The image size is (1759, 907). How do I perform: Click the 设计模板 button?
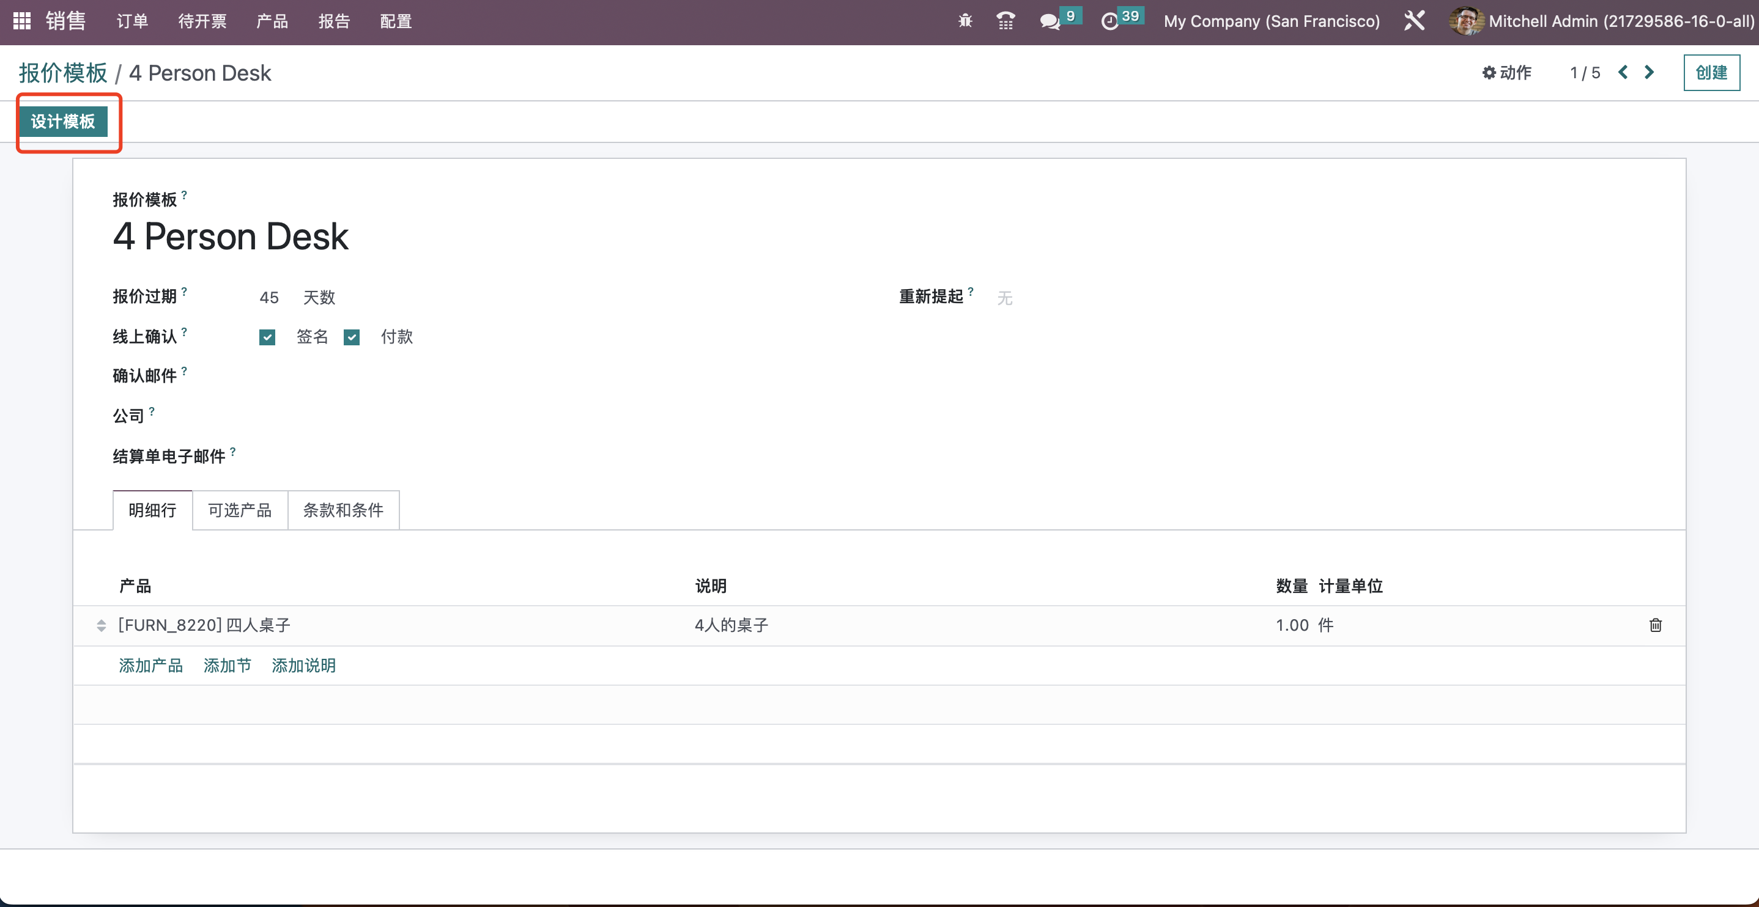point(63,122)
